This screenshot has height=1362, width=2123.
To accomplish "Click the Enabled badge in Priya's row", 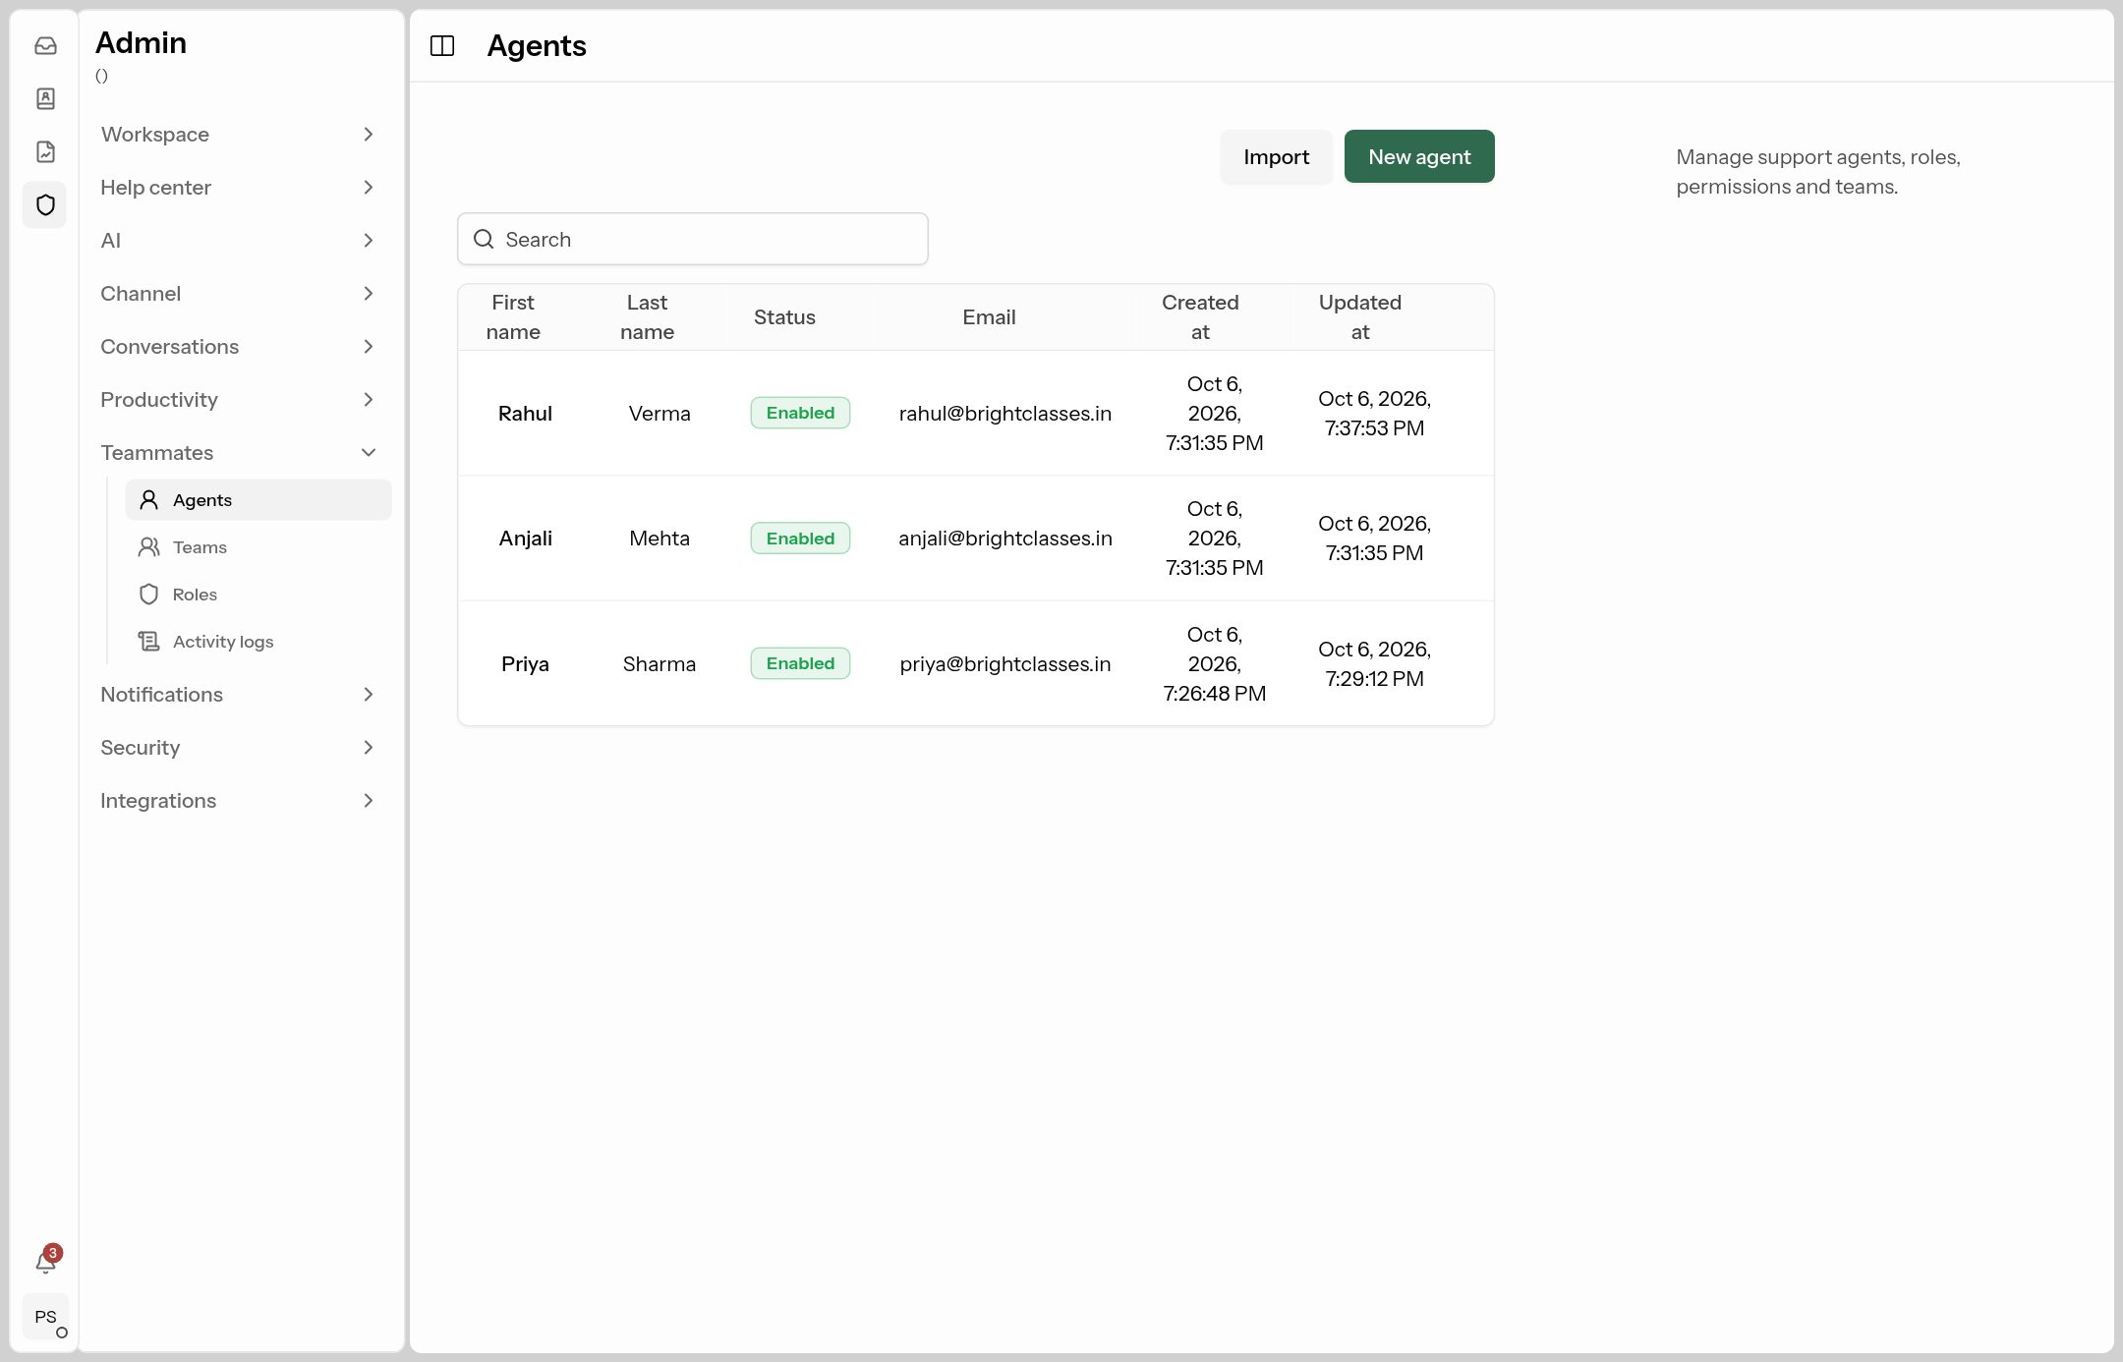I will tap(800, 664).
